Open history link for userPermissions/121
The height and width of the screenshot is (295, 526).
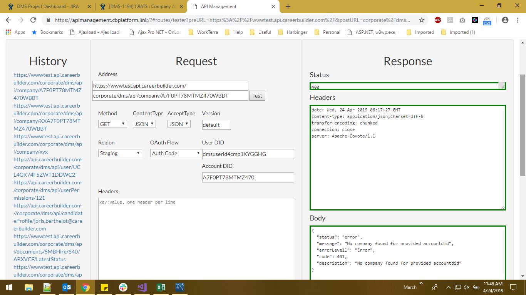[x=47, y=190]
